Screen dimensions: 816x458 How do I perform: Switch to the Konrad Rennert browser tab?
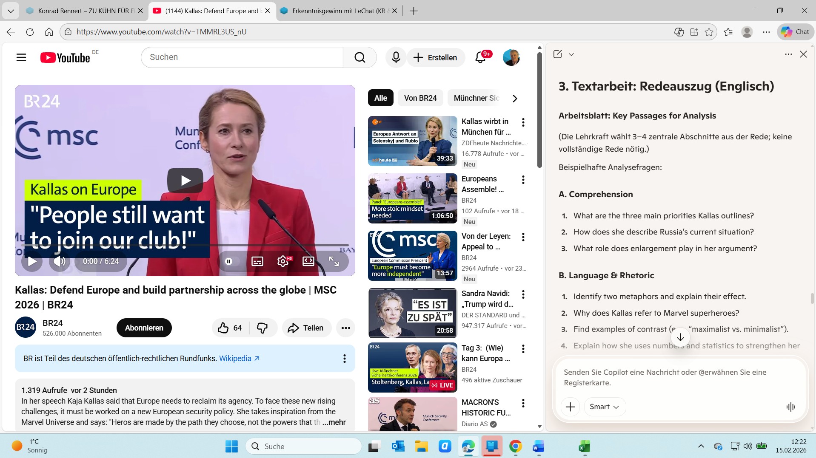(83, 11)
